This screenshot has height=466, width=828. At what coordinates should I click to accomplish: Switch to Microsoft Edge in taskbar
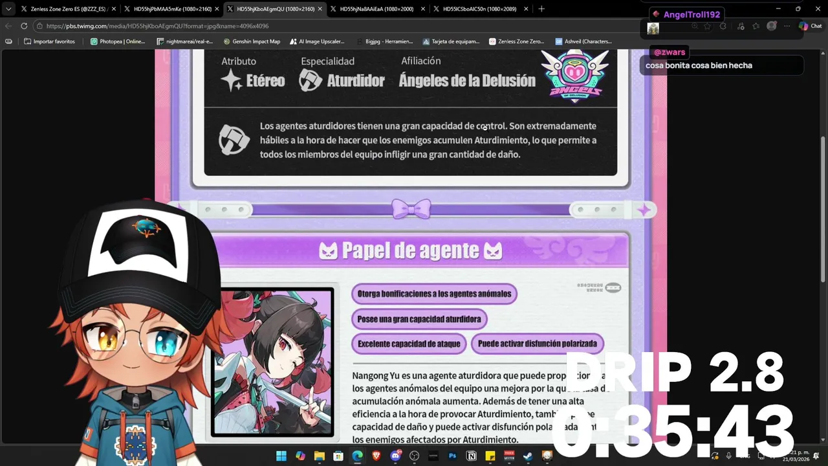(357, 456)
